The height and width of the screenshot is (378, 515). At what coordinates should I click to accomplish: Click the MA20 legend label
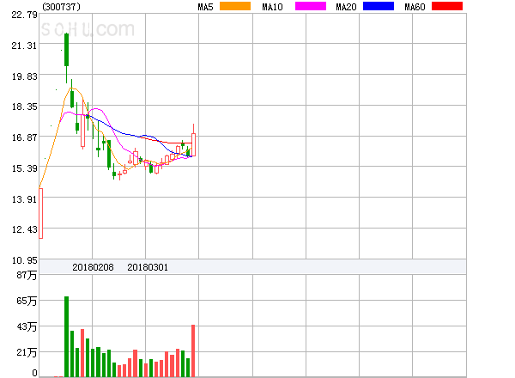coord(346,7)
